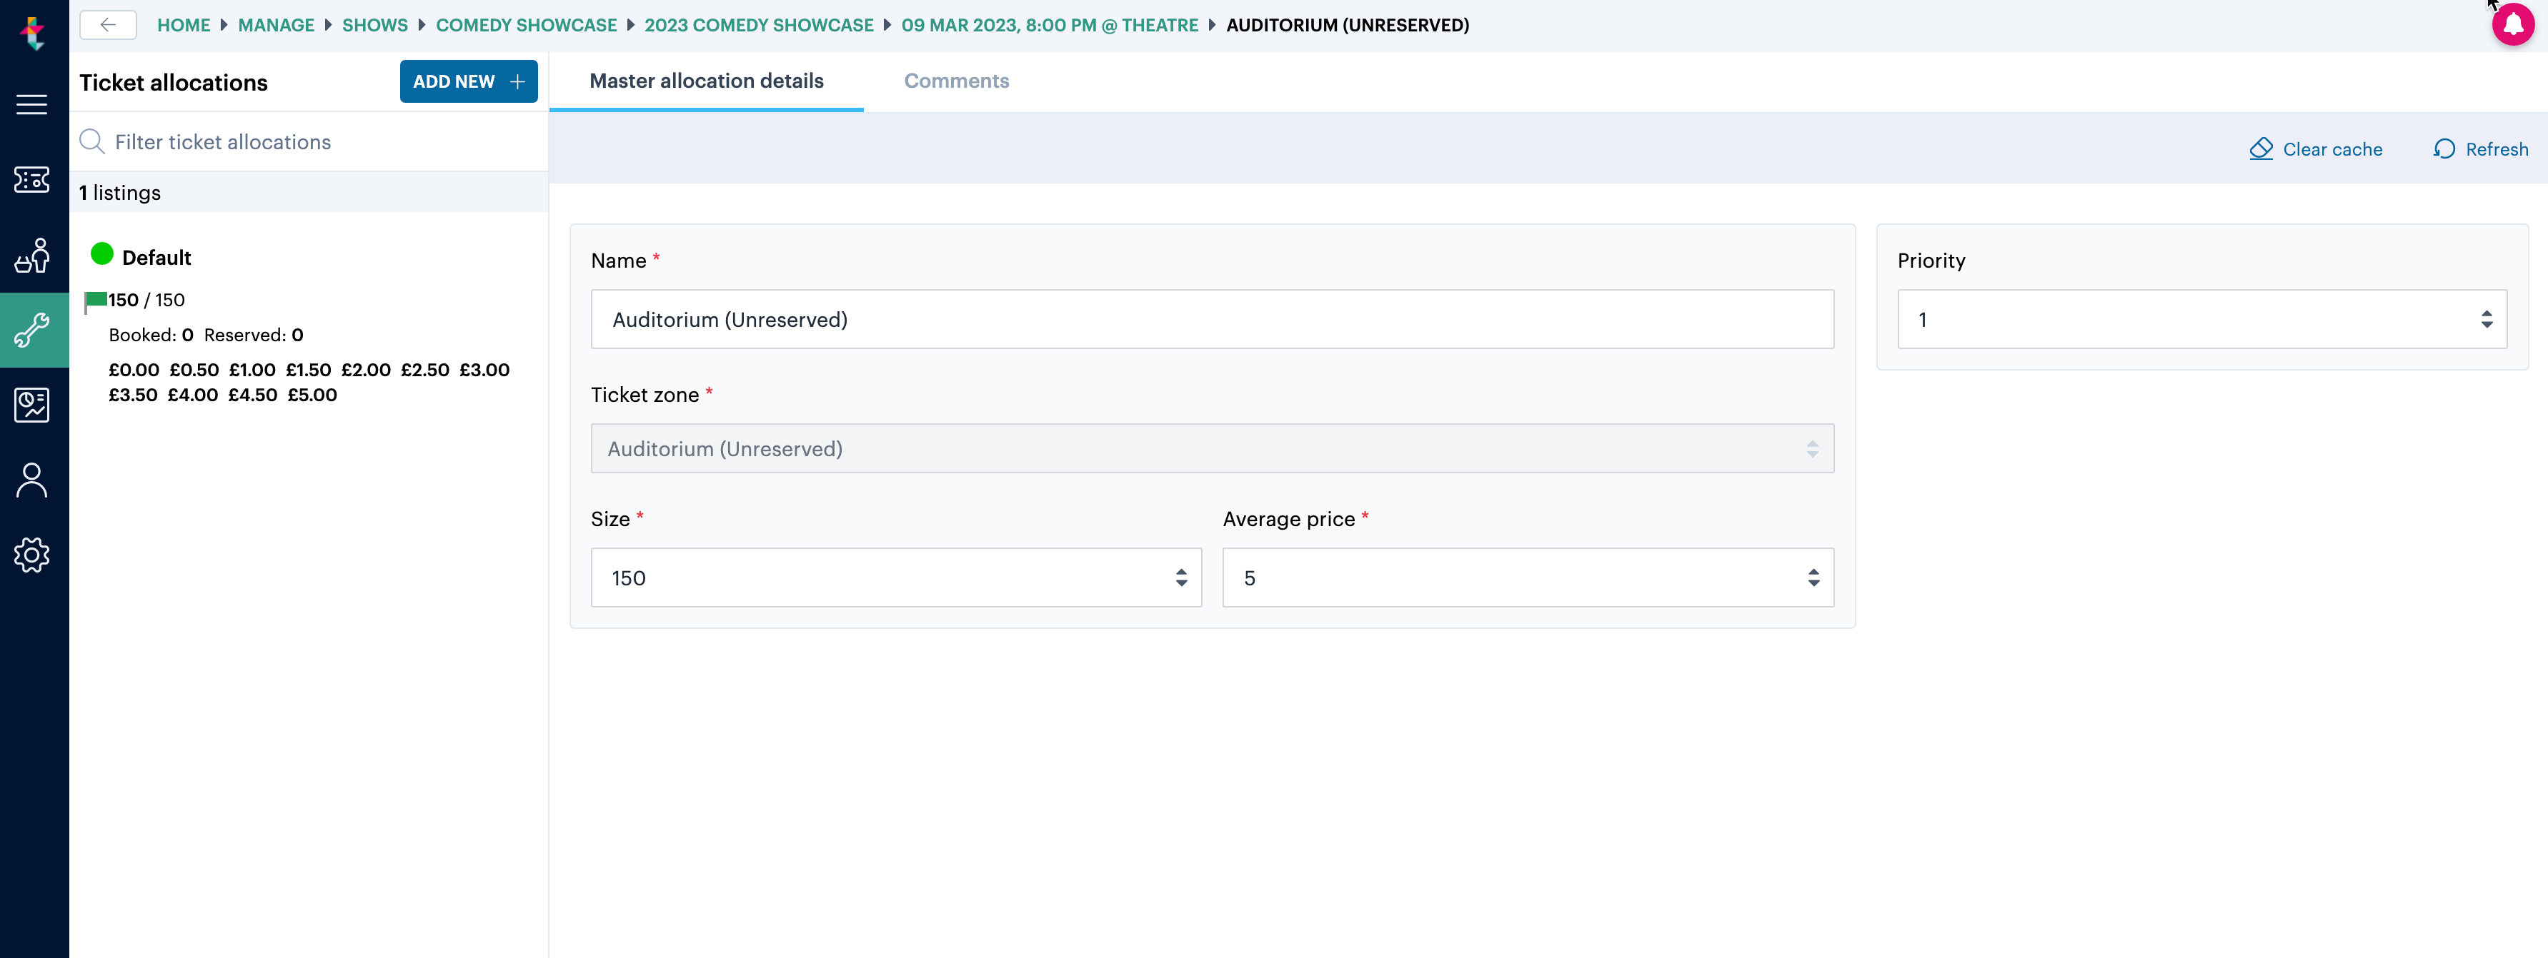Viewport: 2548px width, 958px height.
Task: Open the wrench manage icon in sidebar
Action: [31, 331]
